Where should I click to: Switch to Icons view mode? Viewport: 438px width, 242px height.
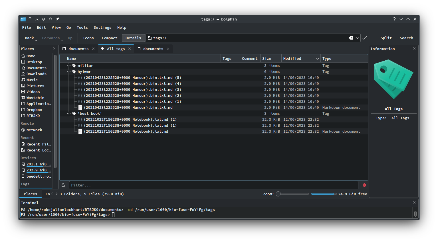[88, 38]
